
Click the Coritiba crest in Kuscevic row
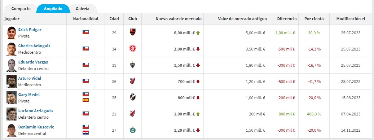[x=133, y=130]
